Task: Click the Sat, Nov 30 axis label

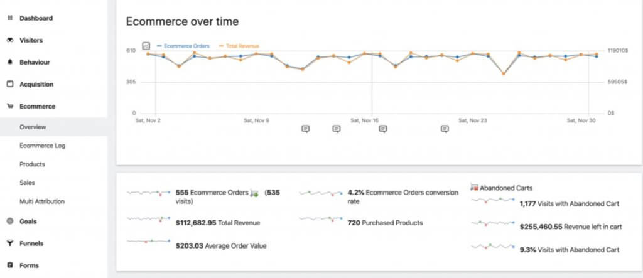Action: point(581,120)
